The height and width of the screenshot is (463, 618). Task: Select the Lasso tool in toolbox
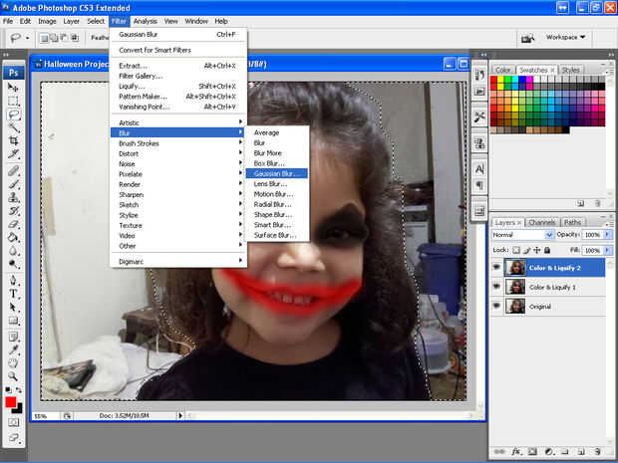13,115
